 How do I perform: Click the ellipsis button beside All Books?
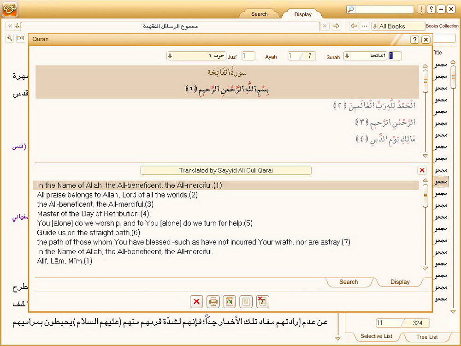point(365,26)
